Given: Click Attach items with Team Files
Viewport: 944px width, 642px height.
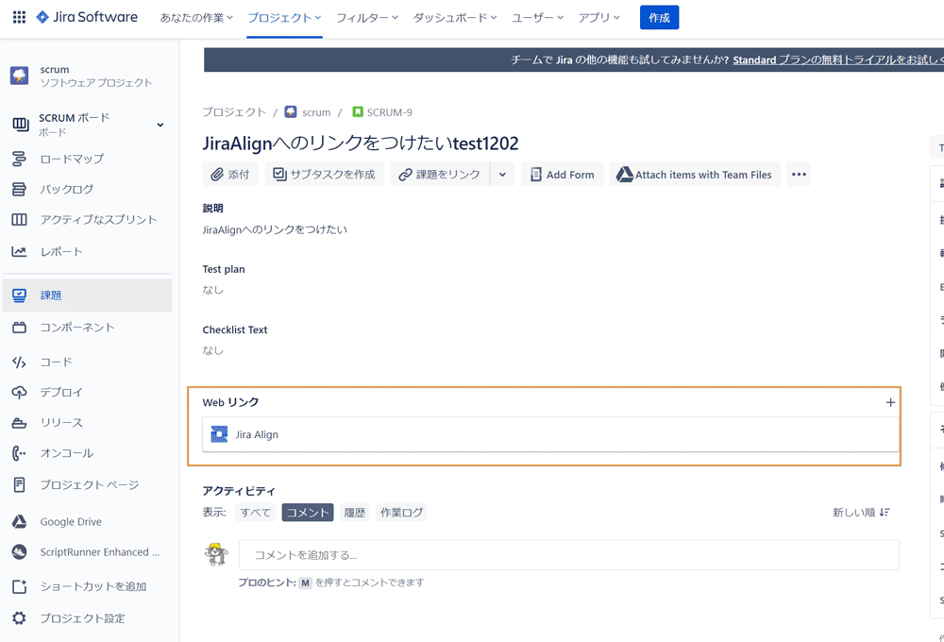Looking at the screenshot, I should (695, 174).
